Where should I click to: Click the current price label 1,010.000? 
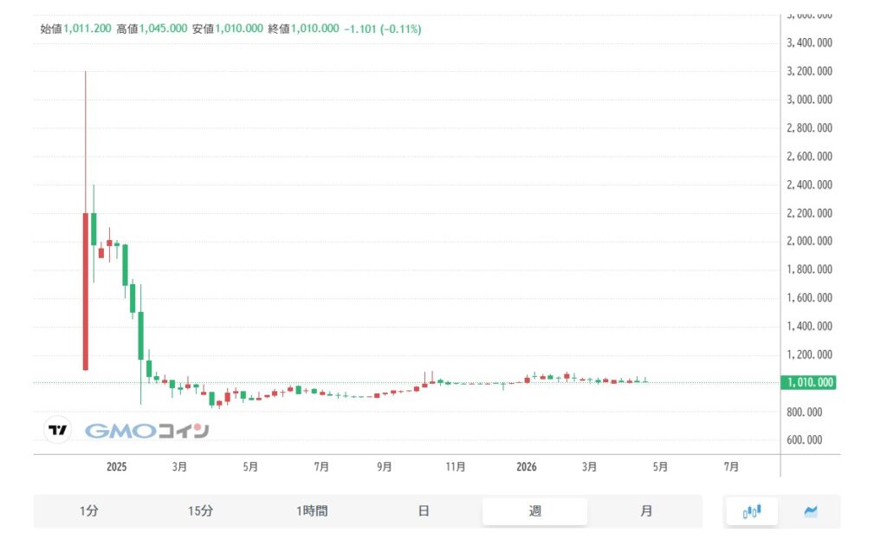pos(807,381)
